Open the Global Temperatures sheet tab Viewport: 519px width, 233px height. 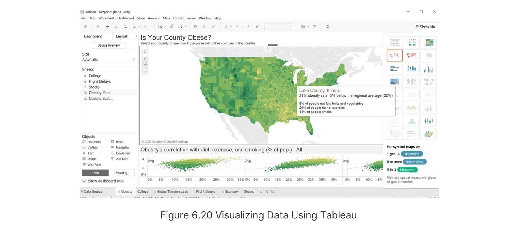[171, 192]
